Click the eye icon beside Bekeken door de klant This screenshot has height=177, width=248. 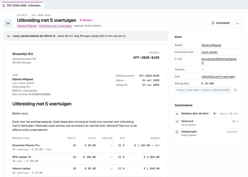coord(177,114)
